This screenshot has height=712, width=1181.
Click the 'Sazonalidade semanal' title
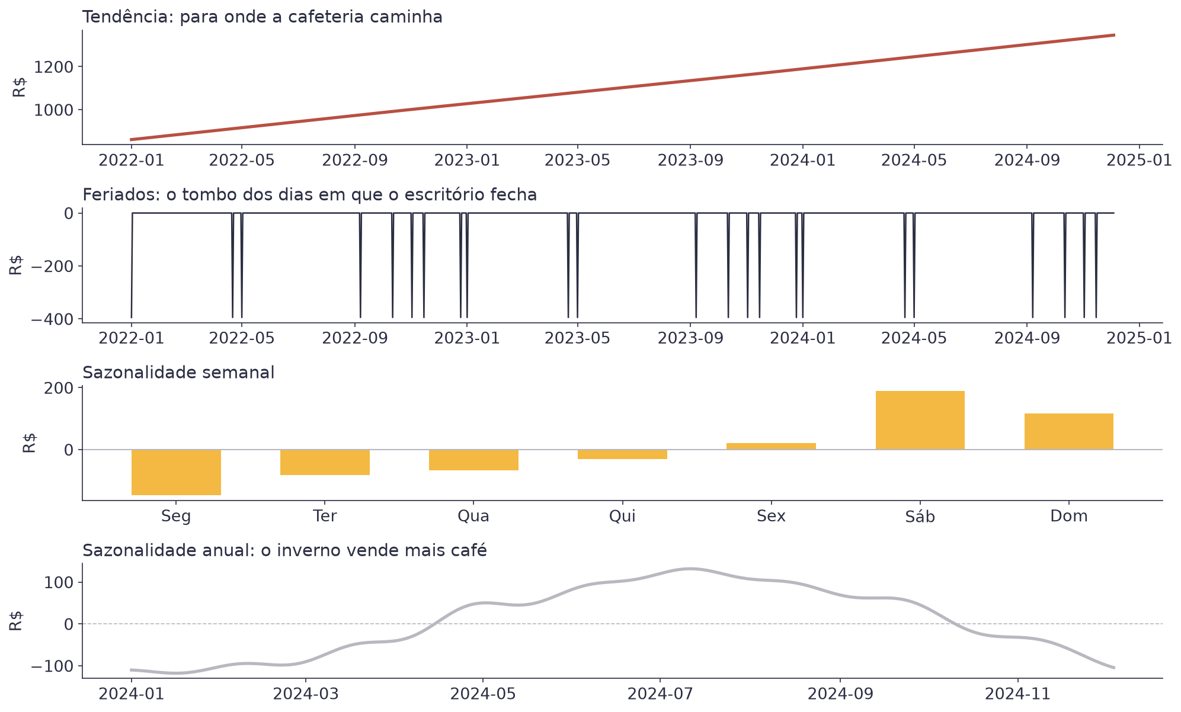pos(178,373)
